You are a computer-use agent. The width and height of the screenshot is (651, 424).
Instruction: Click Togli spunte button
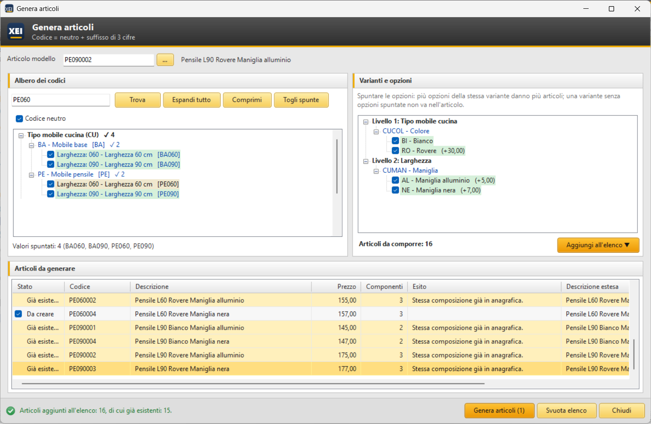(301, 100)
